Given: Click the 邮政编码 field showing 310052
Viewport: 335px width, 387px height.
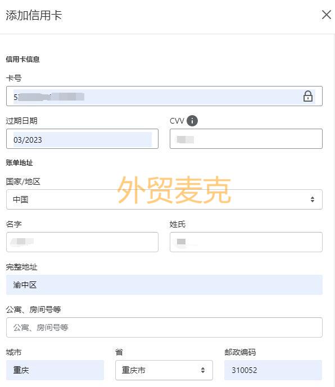Looking at the screenshot, I should coord(273,370).
